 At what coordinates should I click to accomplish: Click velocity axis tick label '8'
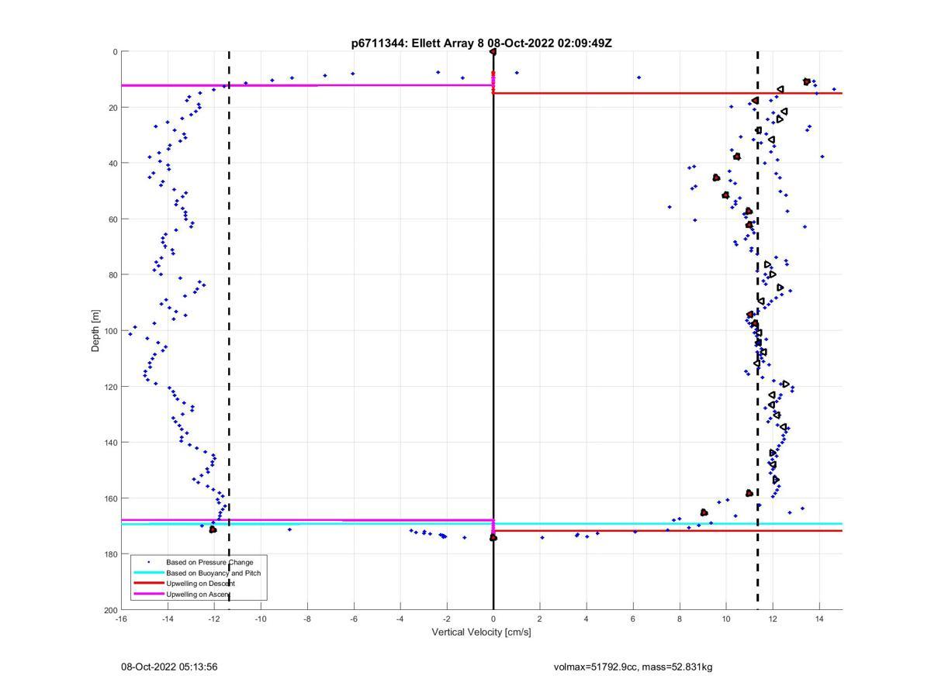click(x=680, y=619)
